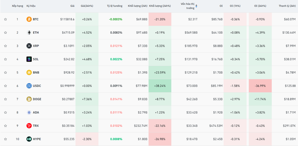
Task: Click the Dogecoin DOGE icon
Action: [29, 99]
